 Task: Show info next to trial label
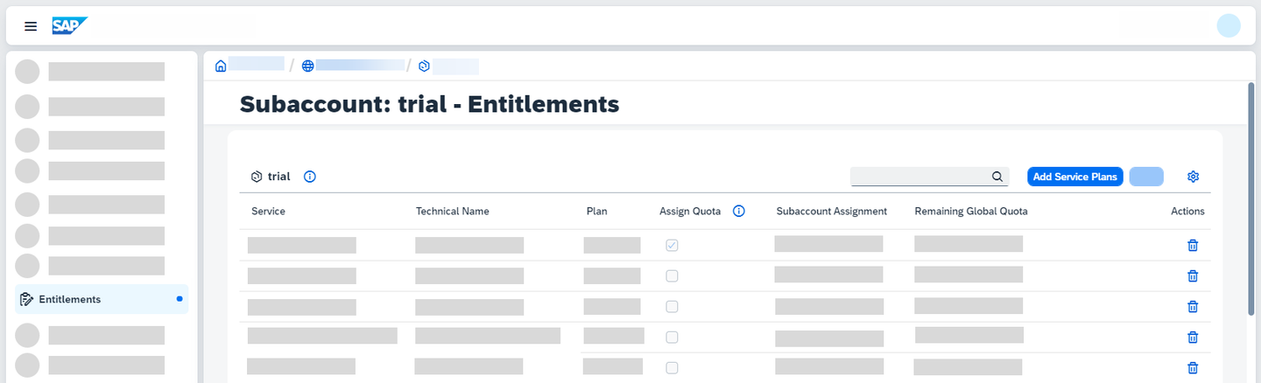pos(309,177)
